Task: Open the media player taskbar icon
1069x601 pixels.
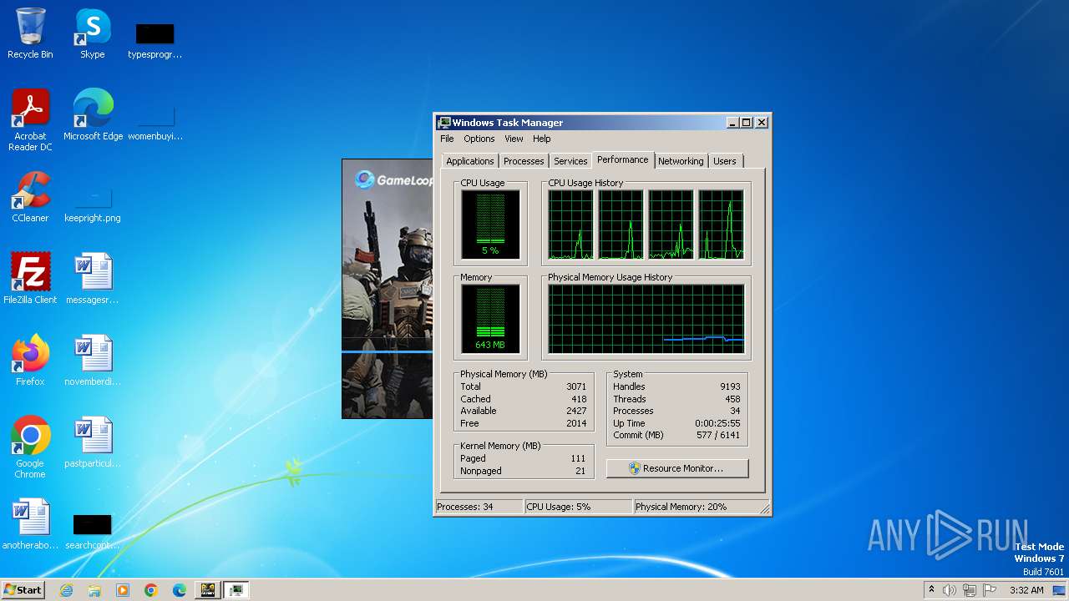Action: pyautogui.click(x=123, y=590)
